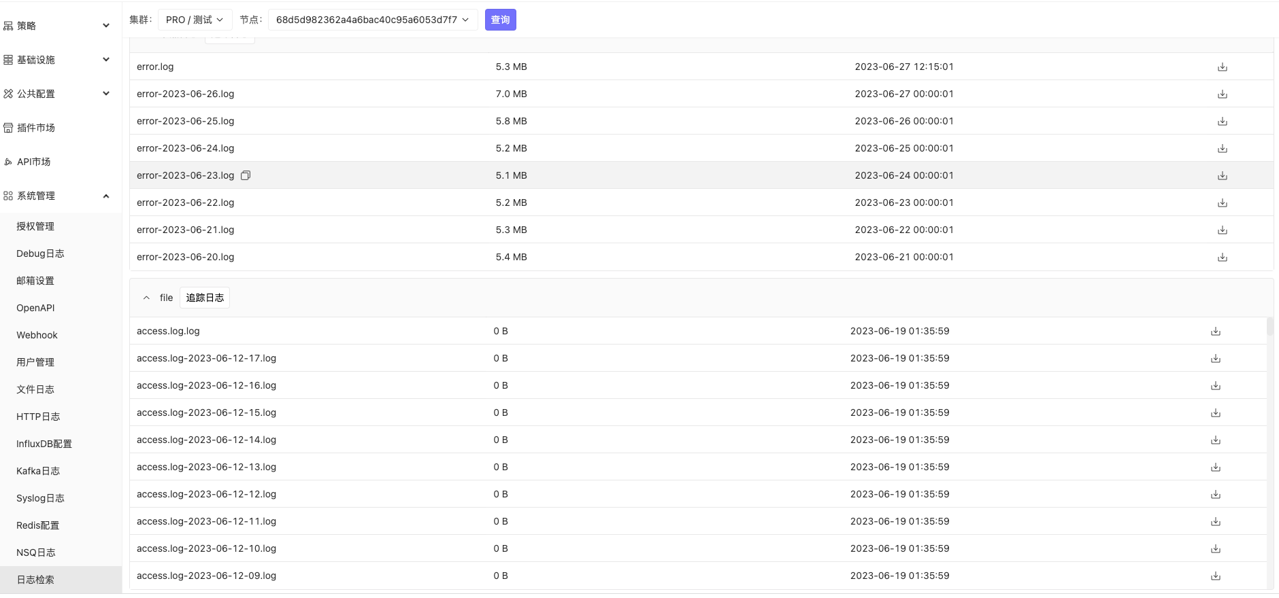Download error-2023-06-20.log
The image size is (1279, 598).
click(1222, 257)
